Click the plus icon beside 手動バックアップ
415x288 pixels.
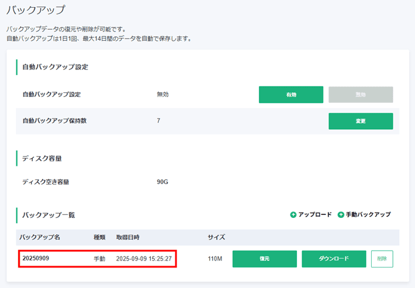(x=341, y=215)
